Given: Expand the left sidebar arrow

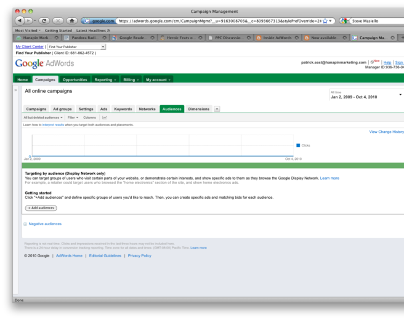Looking at the screenshot, I should [16, 90].
